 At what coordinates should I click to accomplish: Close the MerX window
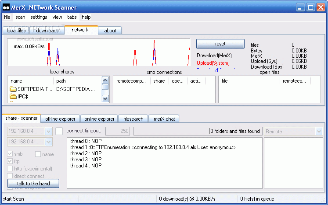tap(321, 7)
